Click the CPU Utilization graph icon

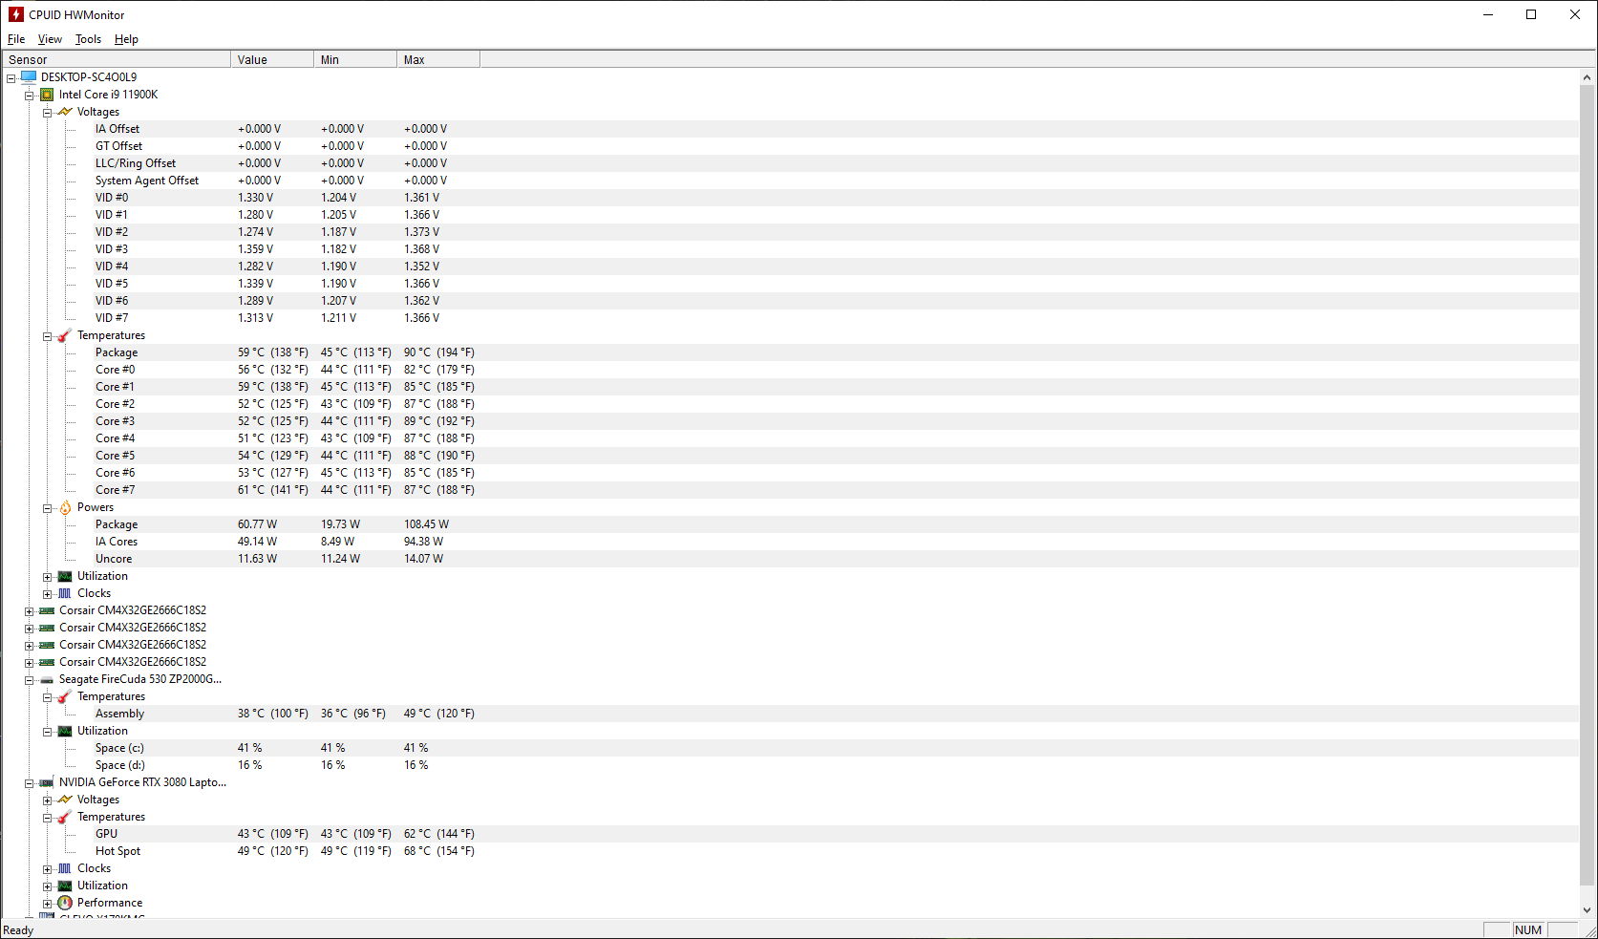tap(65, 576)
